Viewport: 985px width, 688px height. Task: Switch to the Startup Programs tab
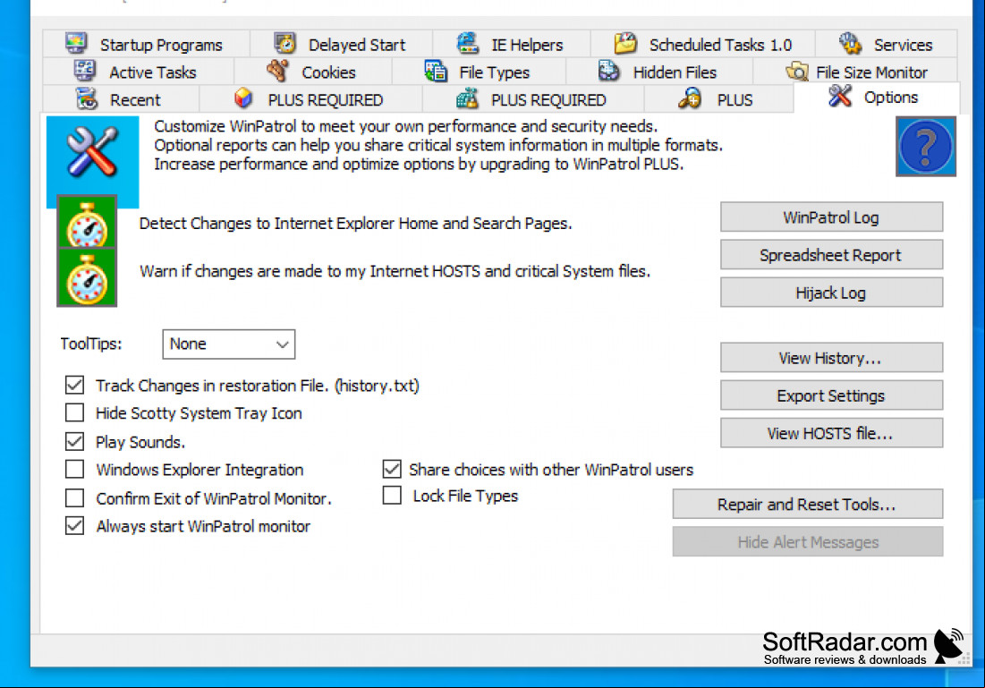(x=146, y=45)
